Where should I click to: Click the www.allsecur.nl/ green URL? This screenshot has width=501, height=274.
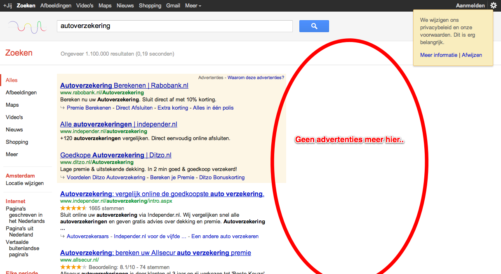[80, 260]
